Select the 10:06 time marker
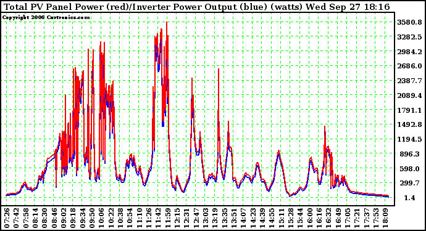Screen dimensions: 426x231 tap(101, 218)
